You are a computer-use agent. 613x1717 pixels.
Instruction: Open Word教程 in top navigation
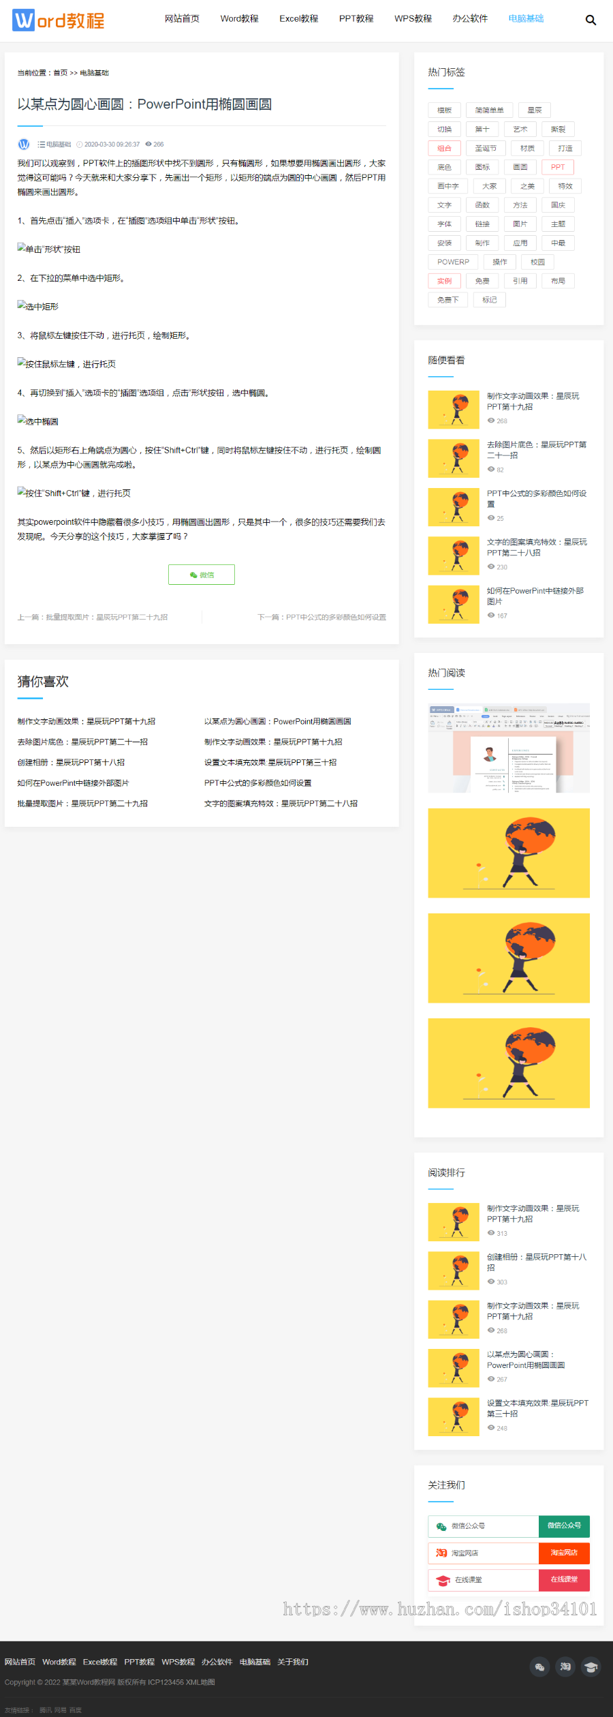pyautogui.click(x=239, y=19)
